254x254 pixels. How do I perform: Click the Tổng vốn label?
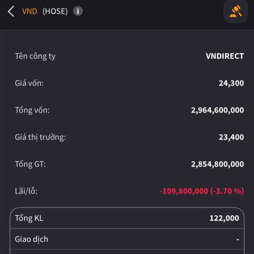point(32,110)
